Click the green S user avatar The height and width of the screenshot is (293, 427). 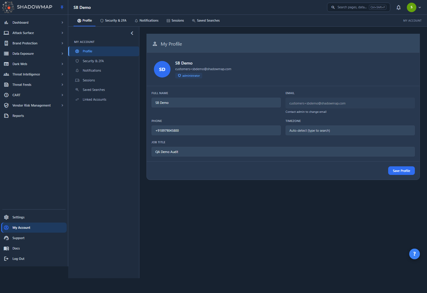click(x=412, y=7)
